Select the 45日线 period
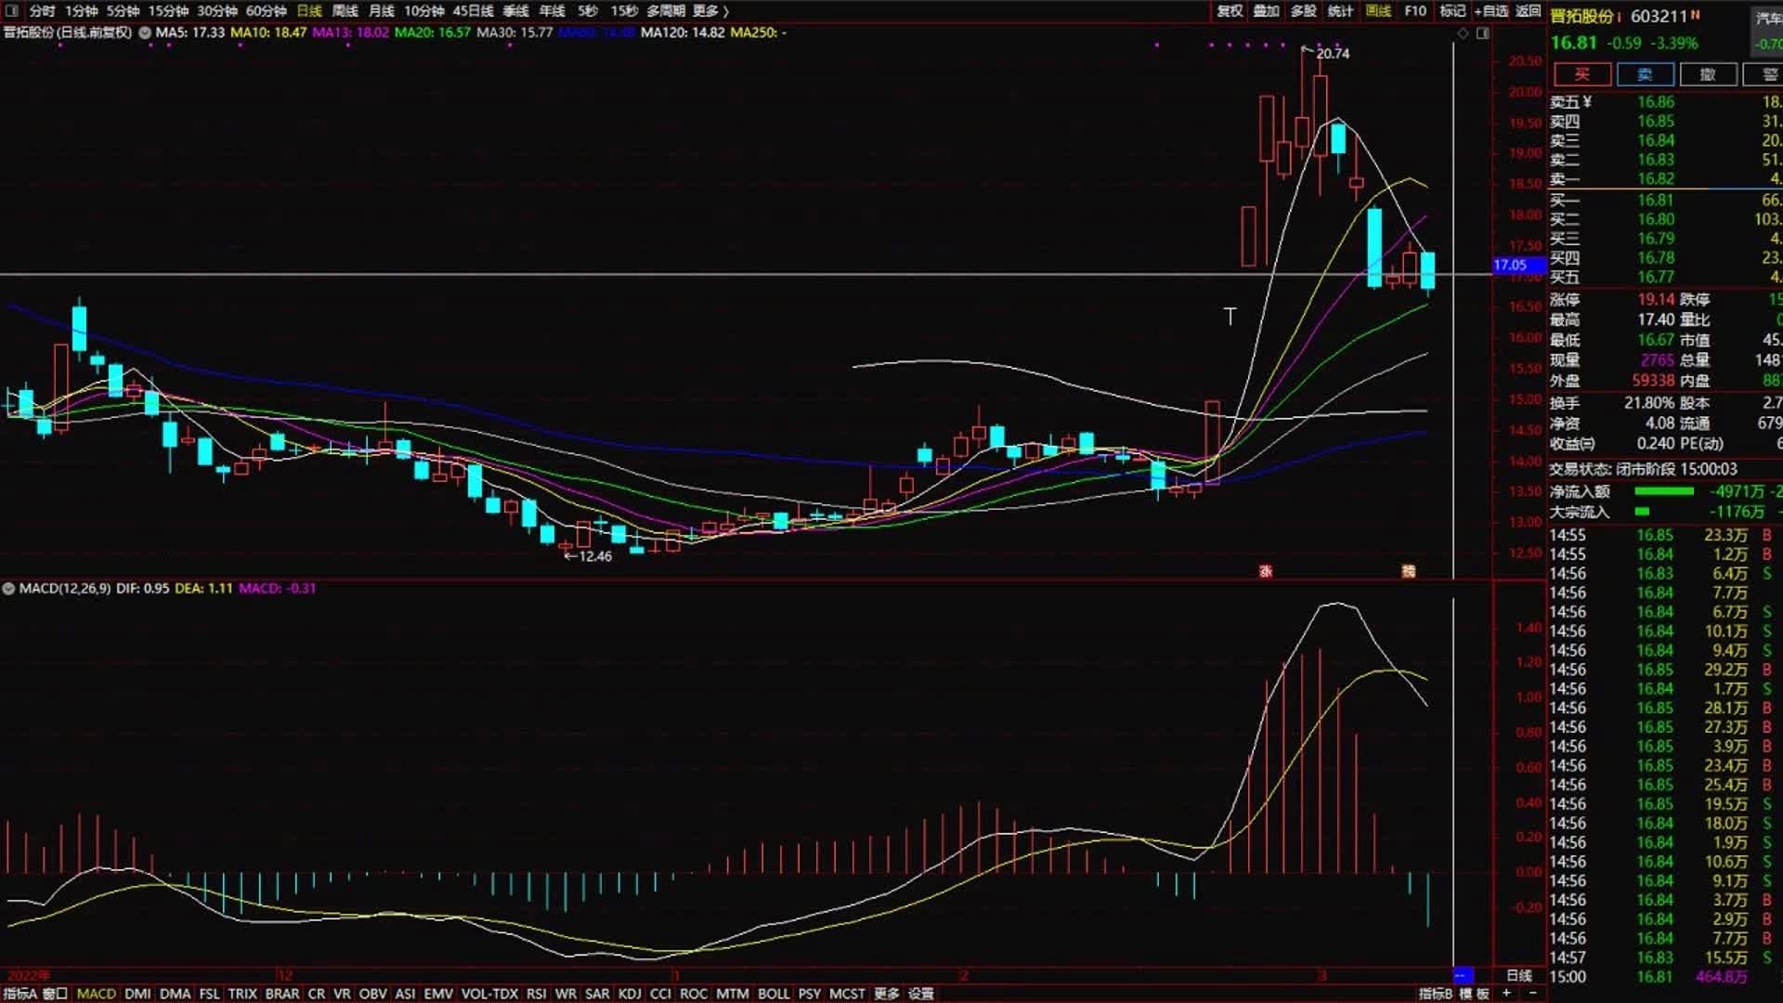Image resolution: width=1783 pixels, height=1003 pixels. click(474, 11)
